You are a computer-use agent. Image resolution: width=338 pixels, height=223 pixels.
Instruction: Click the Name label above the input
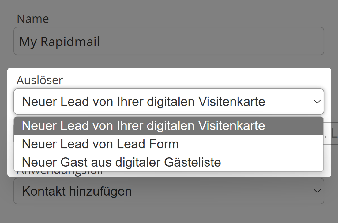pos(33,19)
